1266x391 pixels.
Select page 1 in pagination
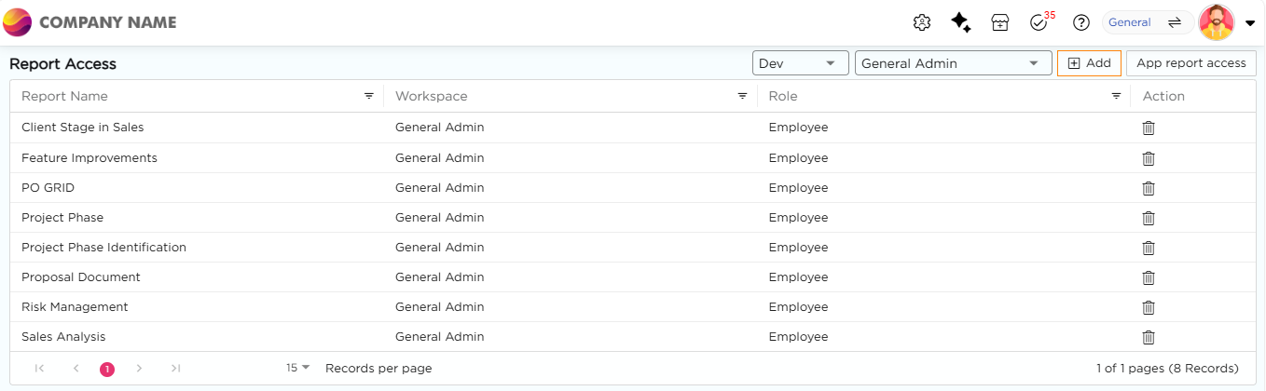pos(107,369)
